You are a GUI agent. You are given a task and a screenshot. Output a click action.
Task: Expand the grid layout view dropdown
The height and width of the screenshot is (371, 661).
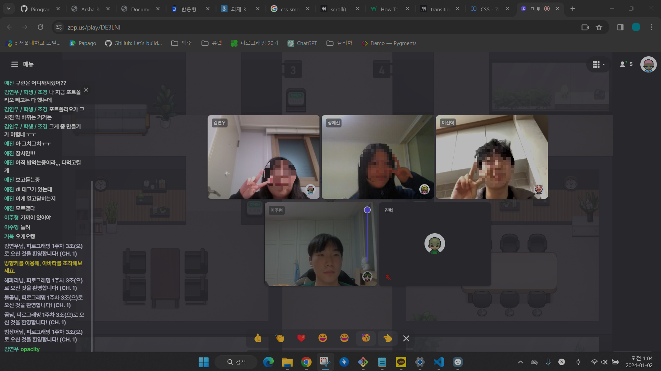tap(598, 65)
